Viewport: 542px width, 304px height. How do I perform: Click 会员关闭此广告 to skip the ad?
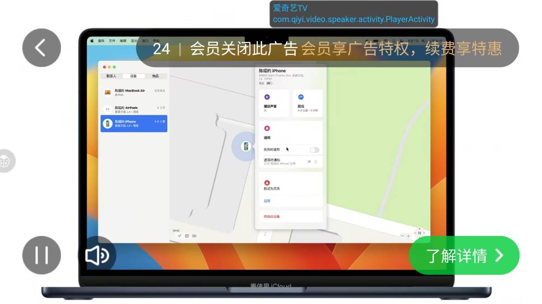tap(243, 48)
